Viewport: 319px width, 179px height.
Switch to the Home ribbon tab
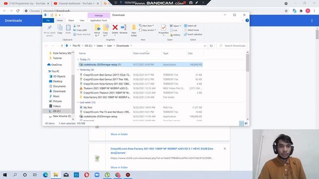pyautogui.click(x=60, y=20)
